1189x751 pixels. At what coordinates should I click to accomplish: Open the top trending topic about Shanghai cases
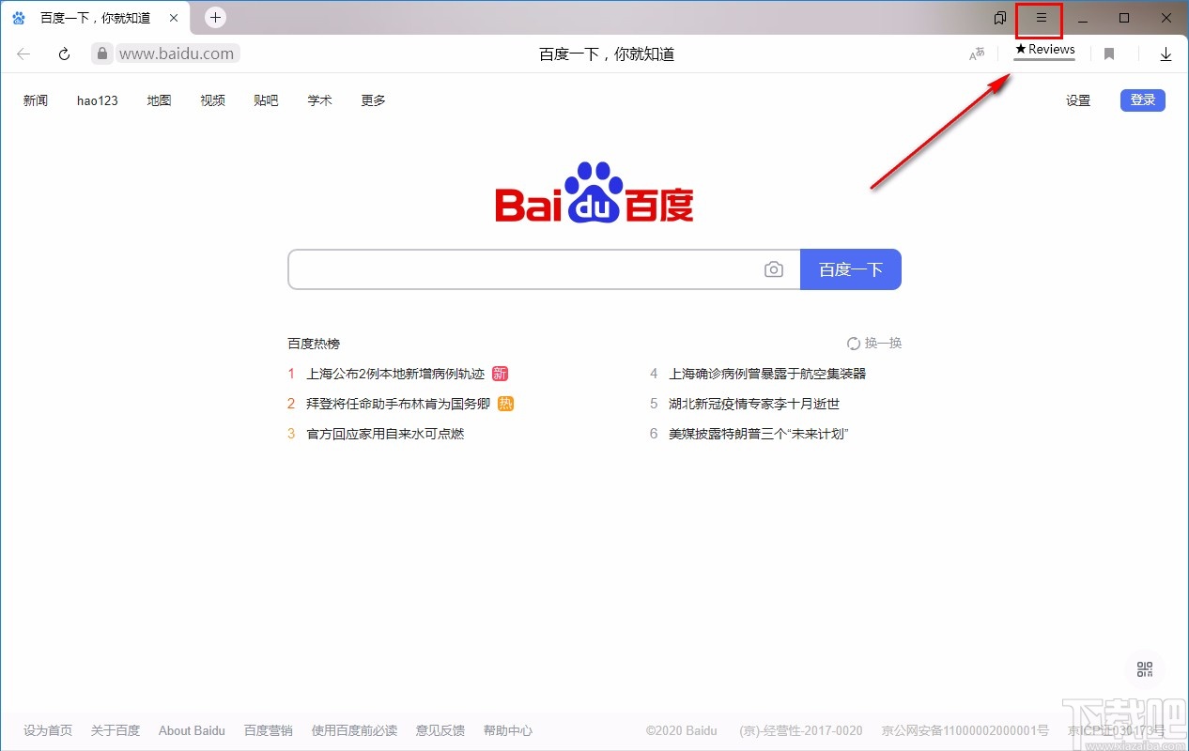click(394, 373)
